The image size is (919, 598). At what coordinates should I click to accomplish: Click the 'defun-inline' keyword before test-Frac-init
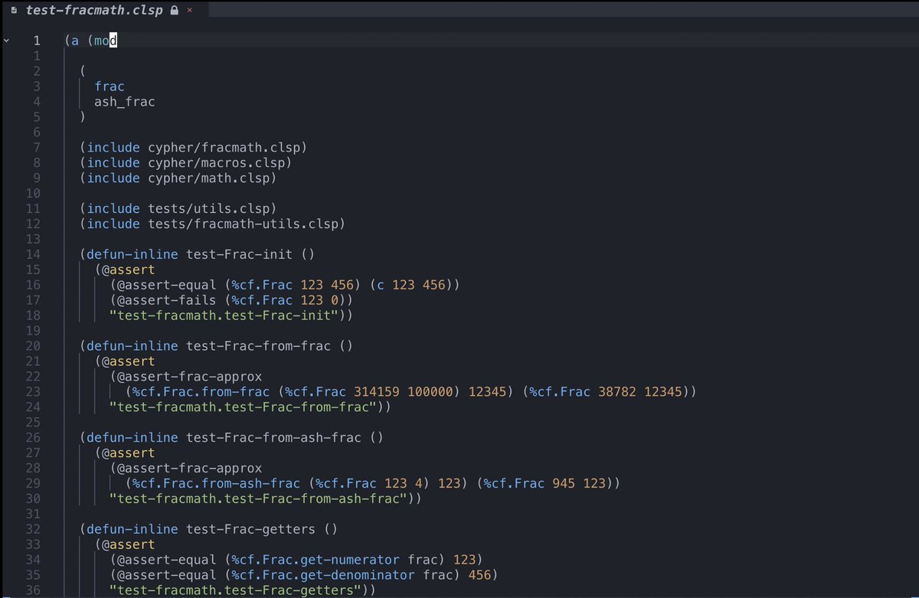coord(132,254)
